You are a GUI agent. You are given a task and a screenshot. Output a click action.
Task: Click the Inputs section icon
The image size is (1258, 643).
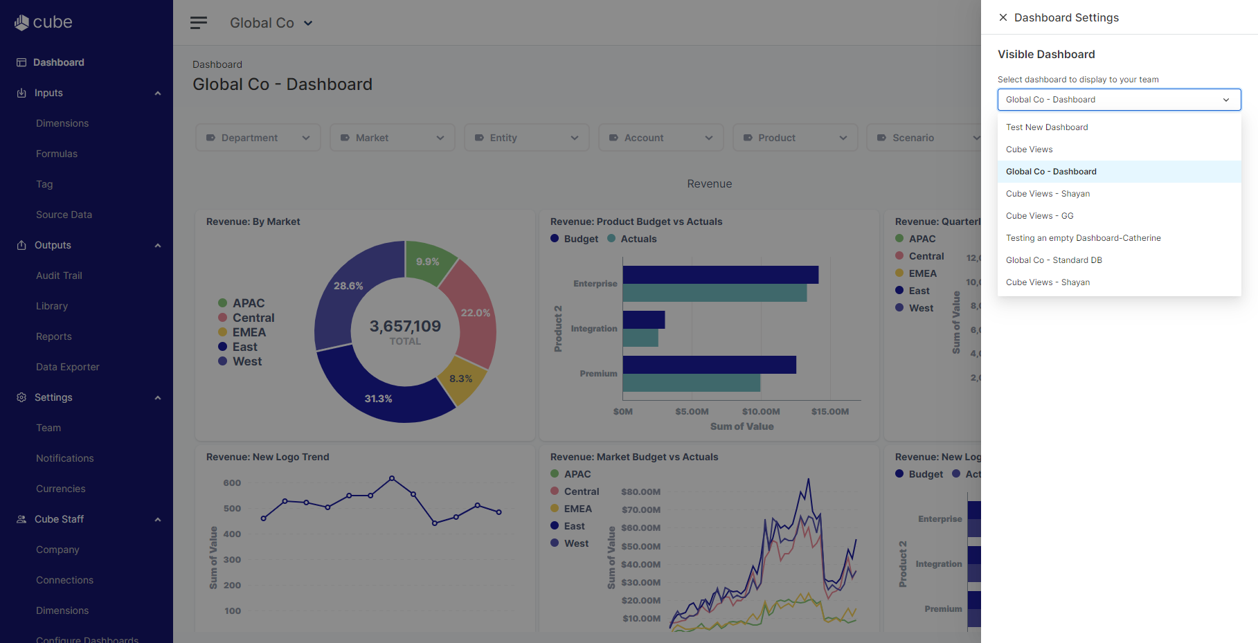pyautogui.click(x=21, y=93)
